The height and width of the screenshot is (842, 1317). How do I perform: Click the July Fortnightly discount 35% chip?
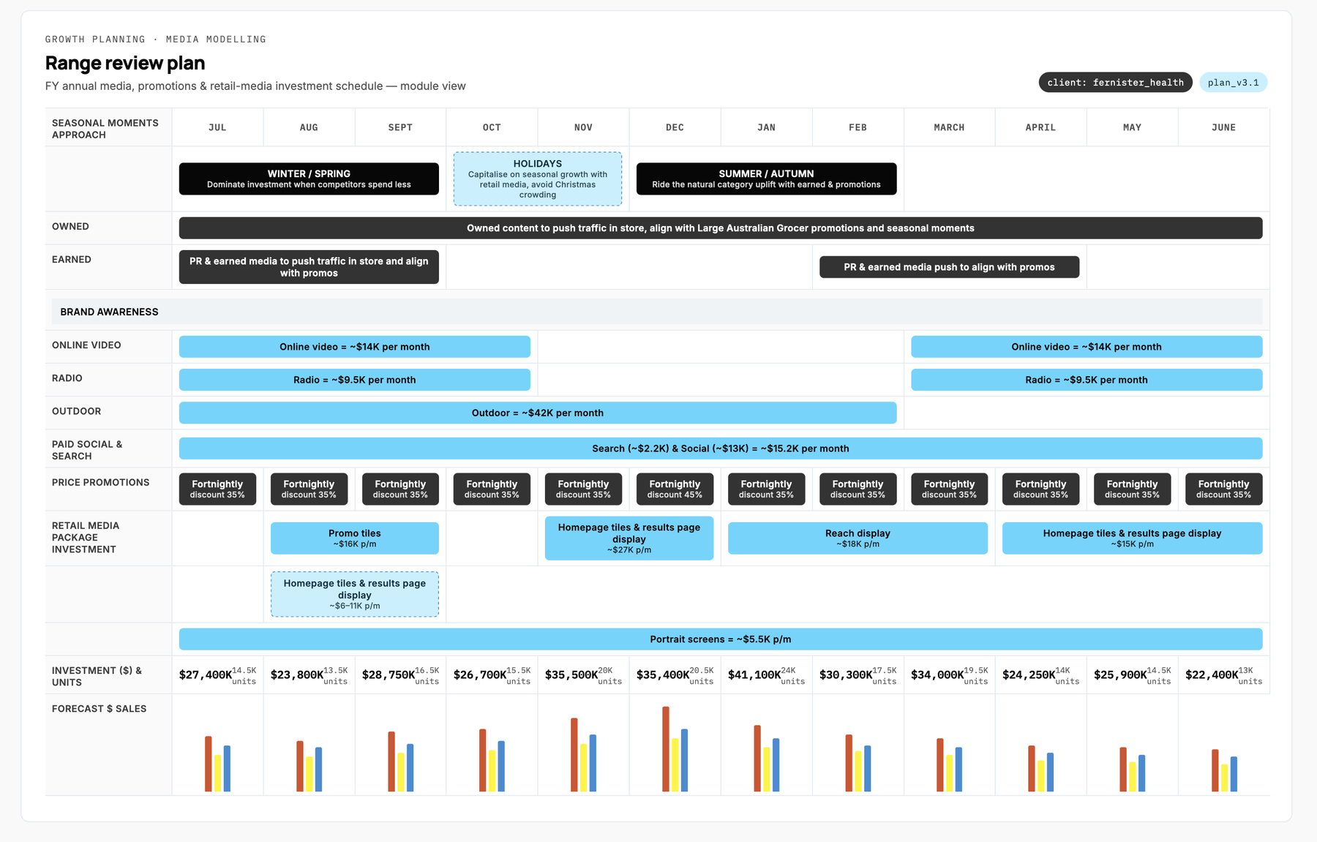217,489
